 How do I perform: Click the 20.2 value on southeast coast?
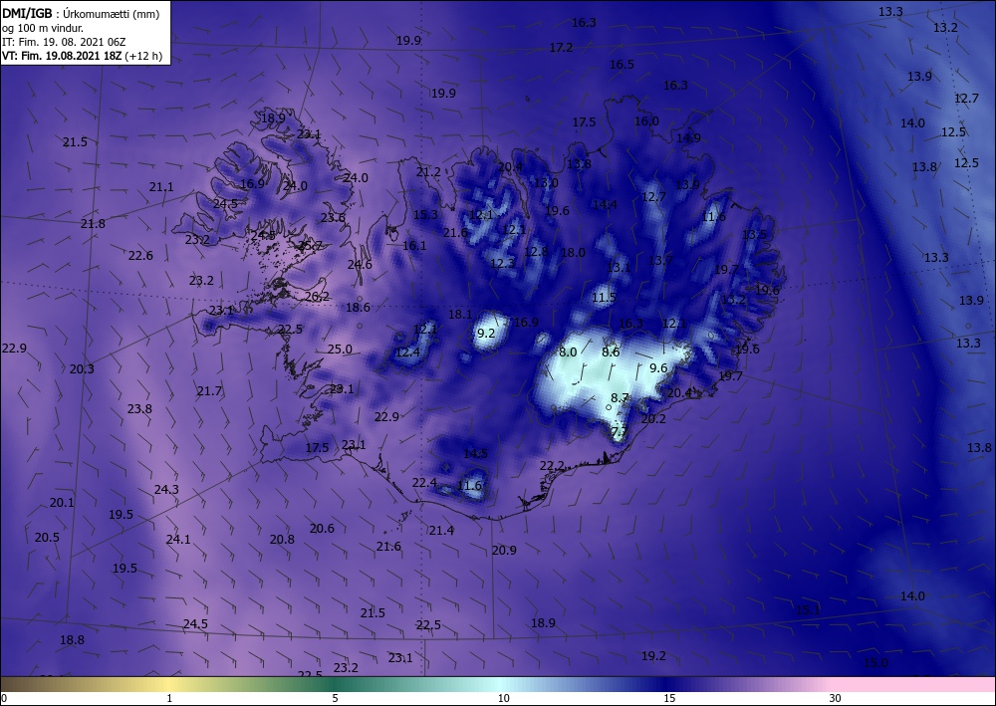click(653, 419)
